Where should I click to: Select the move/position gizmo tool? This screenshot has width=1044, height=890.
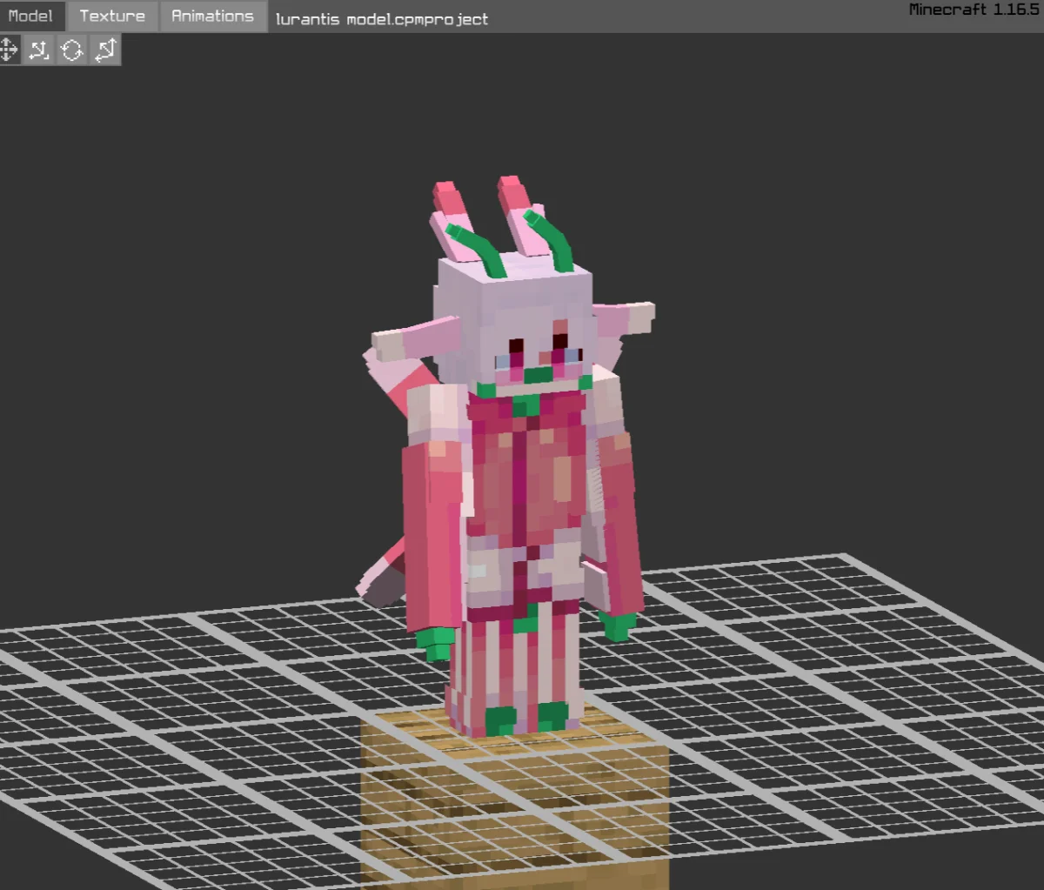click(x=8, y=50)
